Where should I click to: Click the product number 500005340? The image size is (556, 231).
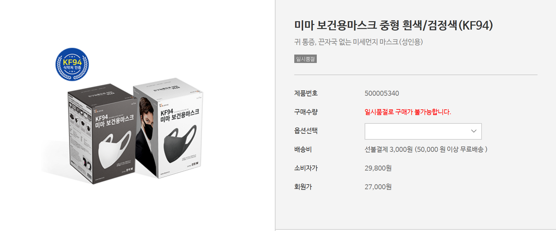pos(382,93)
